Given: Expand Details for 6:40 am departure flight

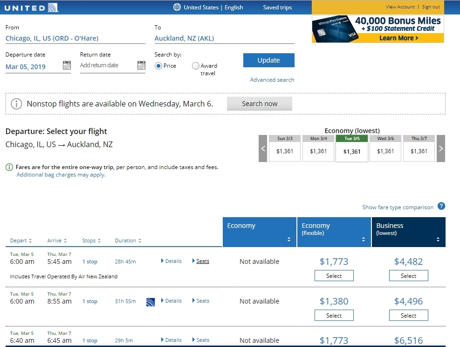Looking at the screenshot, I should pos(172,340).
